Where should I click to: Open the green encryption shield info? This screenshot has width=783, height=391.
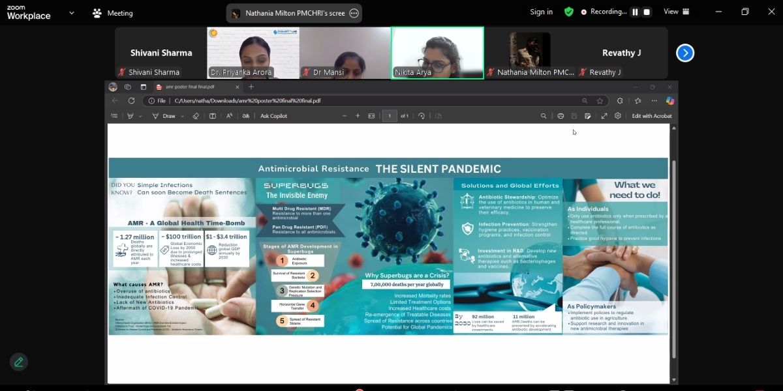coord(568,12)
